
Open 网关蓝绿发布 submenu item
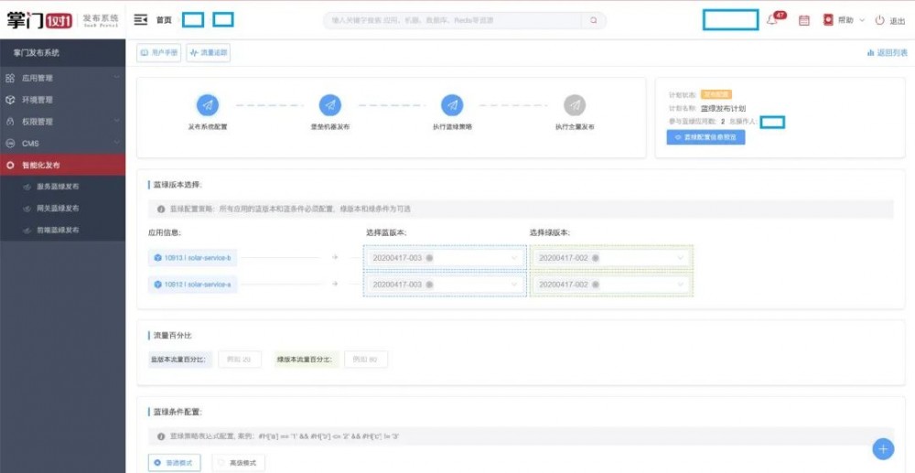point(62,209)
